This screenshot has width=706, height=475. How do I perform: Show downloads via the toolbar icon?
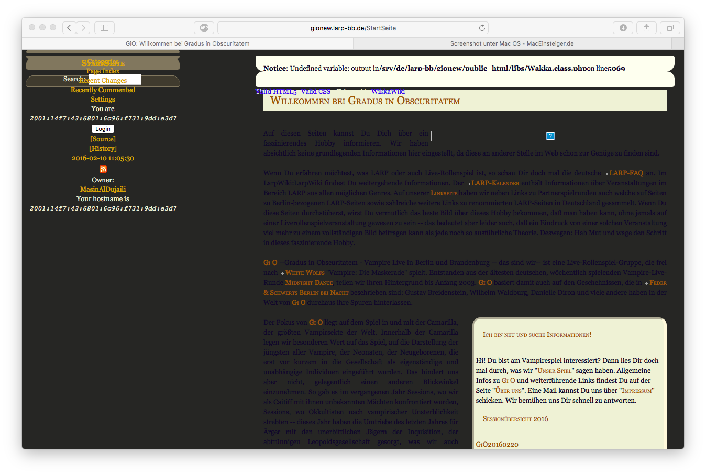tap(623, 28)
